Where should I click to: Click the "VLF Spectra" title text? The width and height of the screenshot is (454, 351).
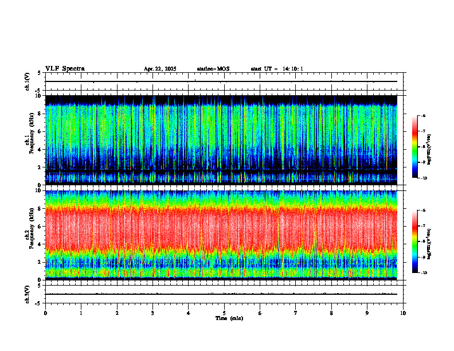65,69
